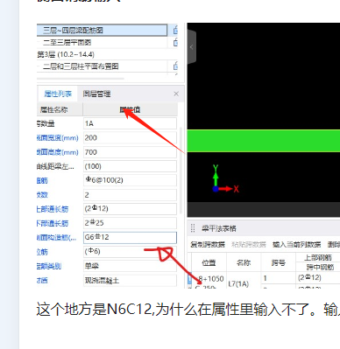Click the XY coordinate axis indicator

(x=225, y=179)
